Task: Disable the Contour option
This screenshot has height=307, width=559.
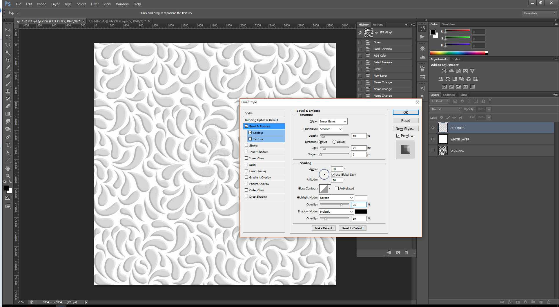Action: click(250, 133)
